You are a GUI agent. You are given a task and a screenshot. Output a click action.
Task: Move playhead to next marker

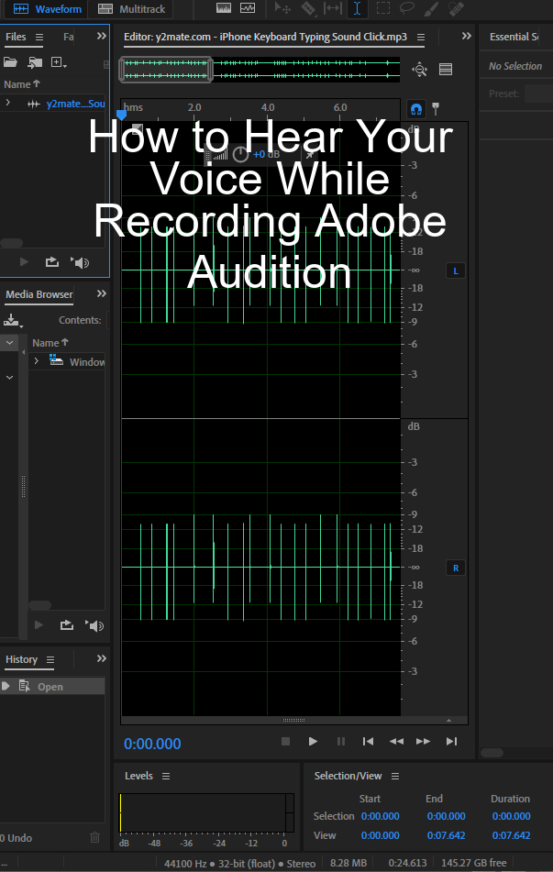451,741
